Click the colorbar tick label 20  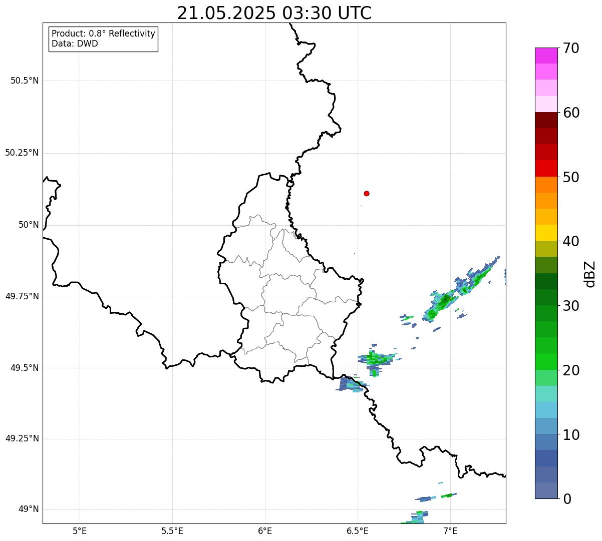point(571,370)
